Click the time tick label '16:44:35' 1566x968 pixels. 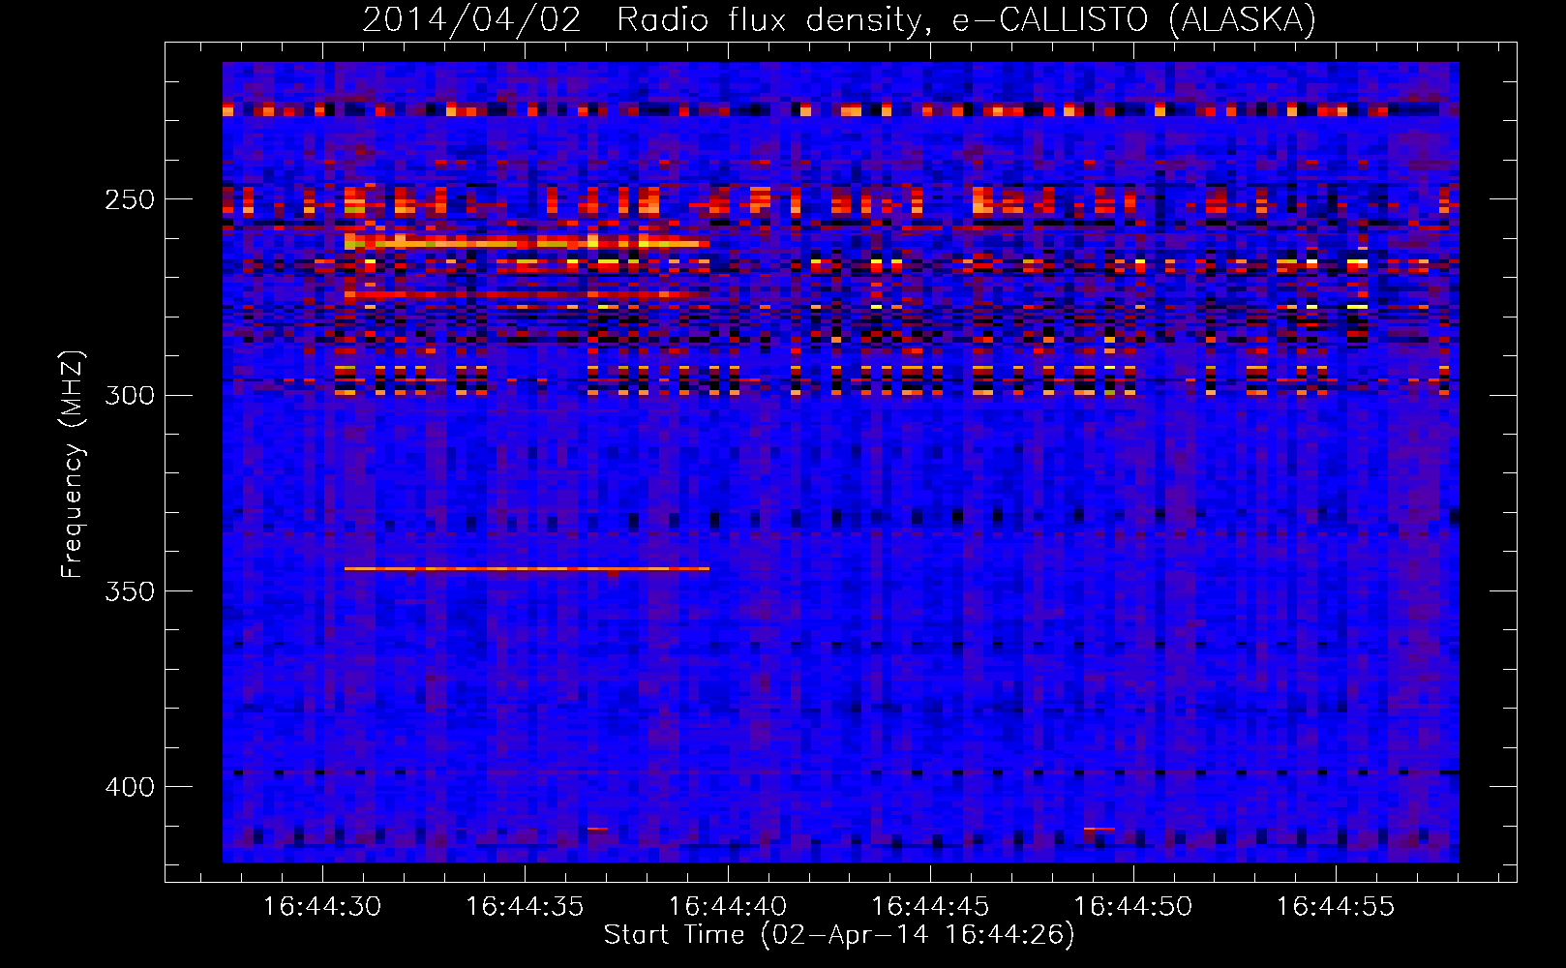(x=525, y=907)
